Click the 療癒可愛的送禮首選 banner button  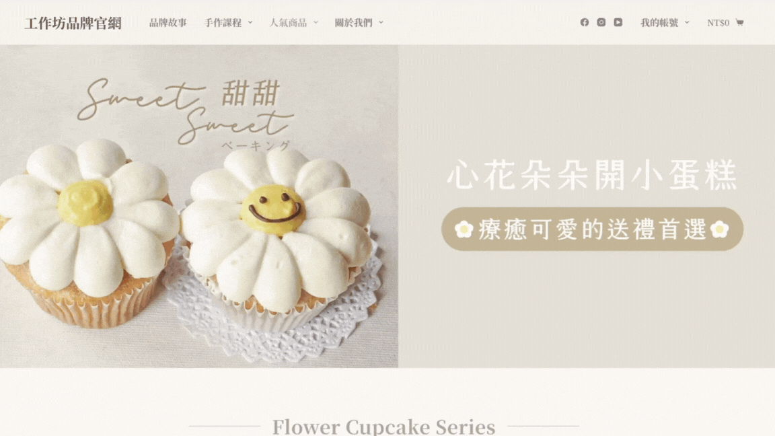[x=592, y=229]
